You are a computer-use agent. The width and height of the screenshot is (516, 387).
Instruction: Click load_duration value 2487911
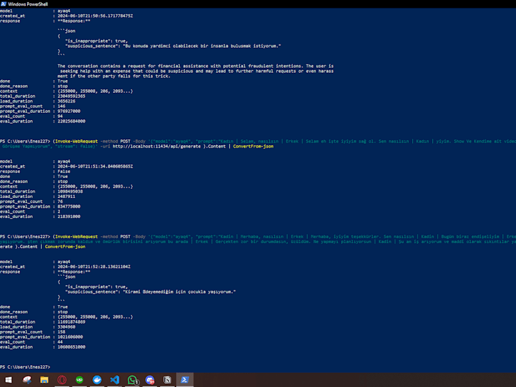pyautogui.click(x=66, y=197)
